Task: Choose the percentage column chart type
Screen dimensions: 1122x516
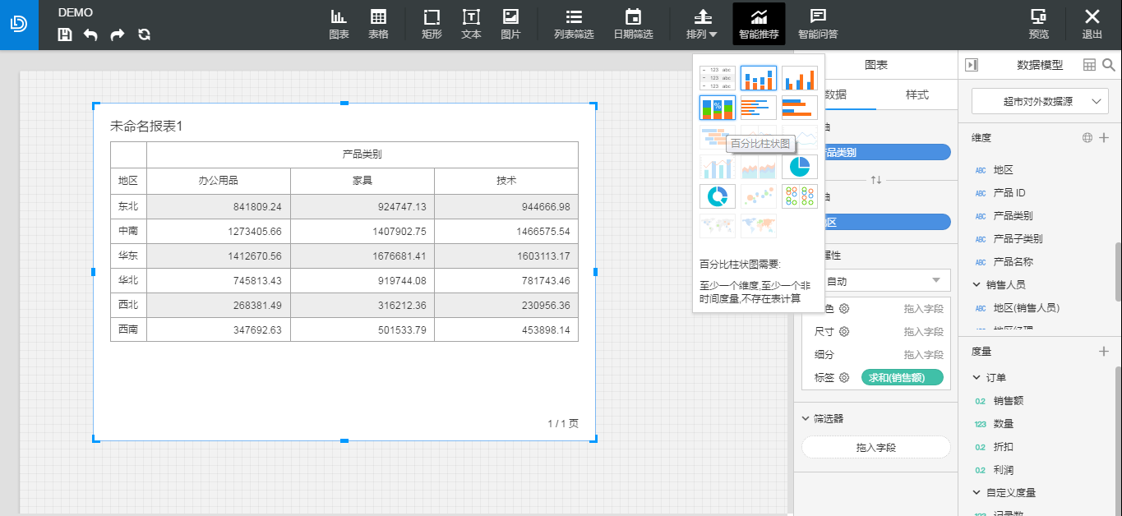Action: [718, 108]
